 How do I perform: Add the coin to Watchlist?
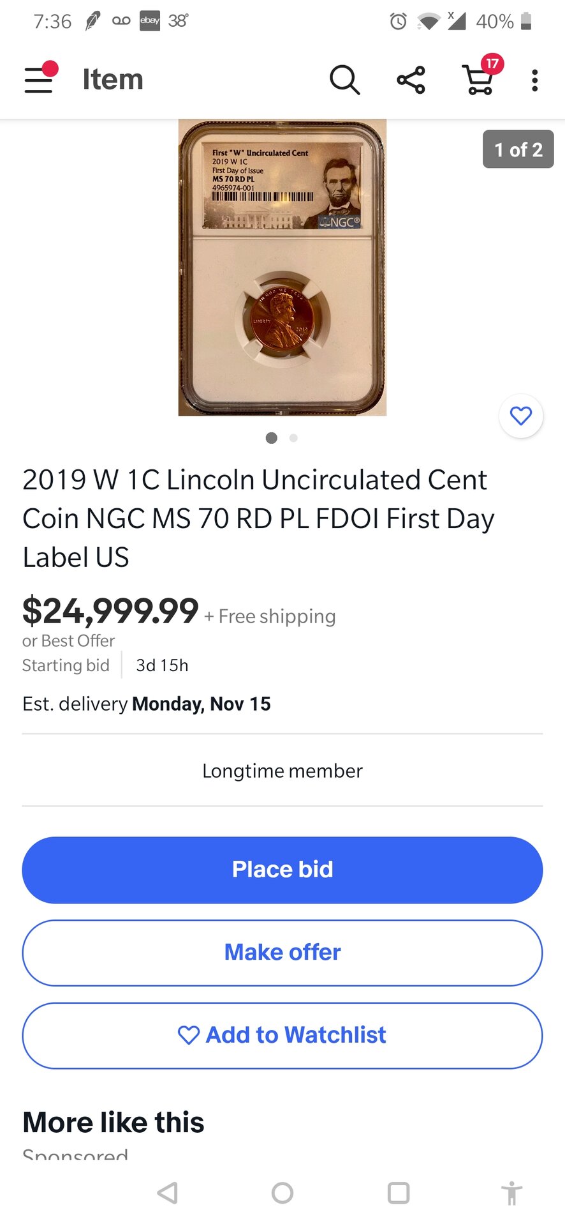pos(282,1035)
